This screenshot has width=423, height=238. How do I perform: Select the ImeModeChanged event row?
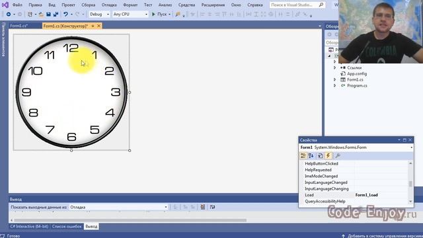(x=354, y=176)
